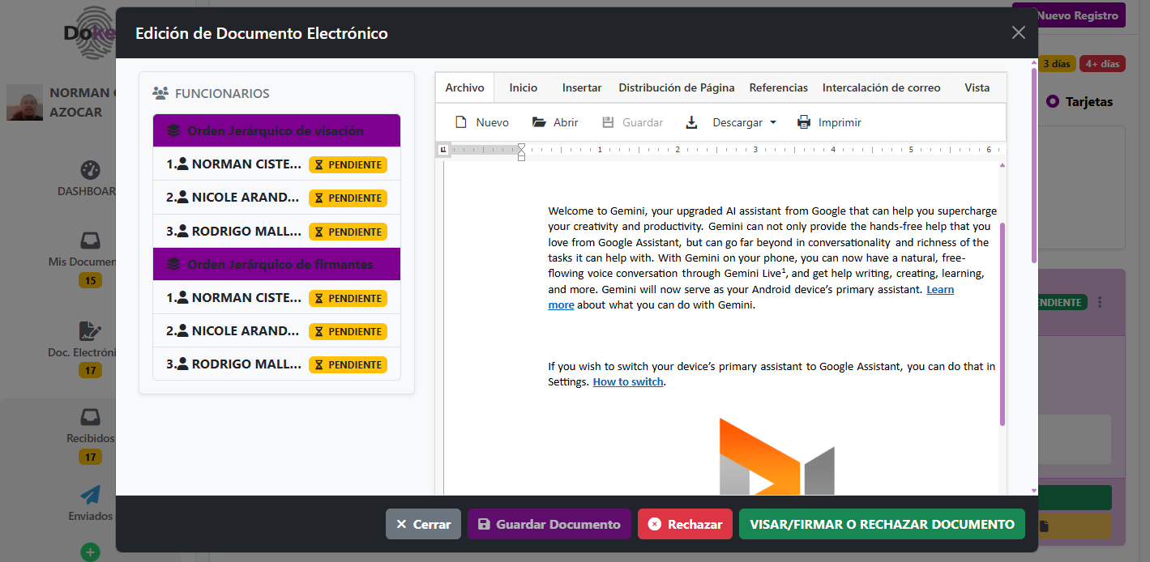Screen dimensions: 1150x562
Task: Open Enviados paper plane icon
Action: point(90,495)
